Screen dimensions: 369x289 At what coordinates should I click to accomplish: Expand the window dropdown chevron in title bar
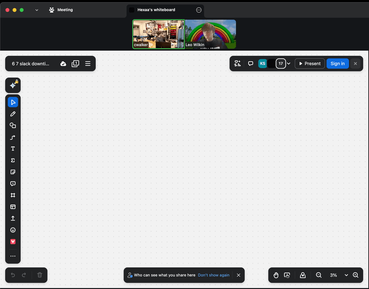pos(37,10)
